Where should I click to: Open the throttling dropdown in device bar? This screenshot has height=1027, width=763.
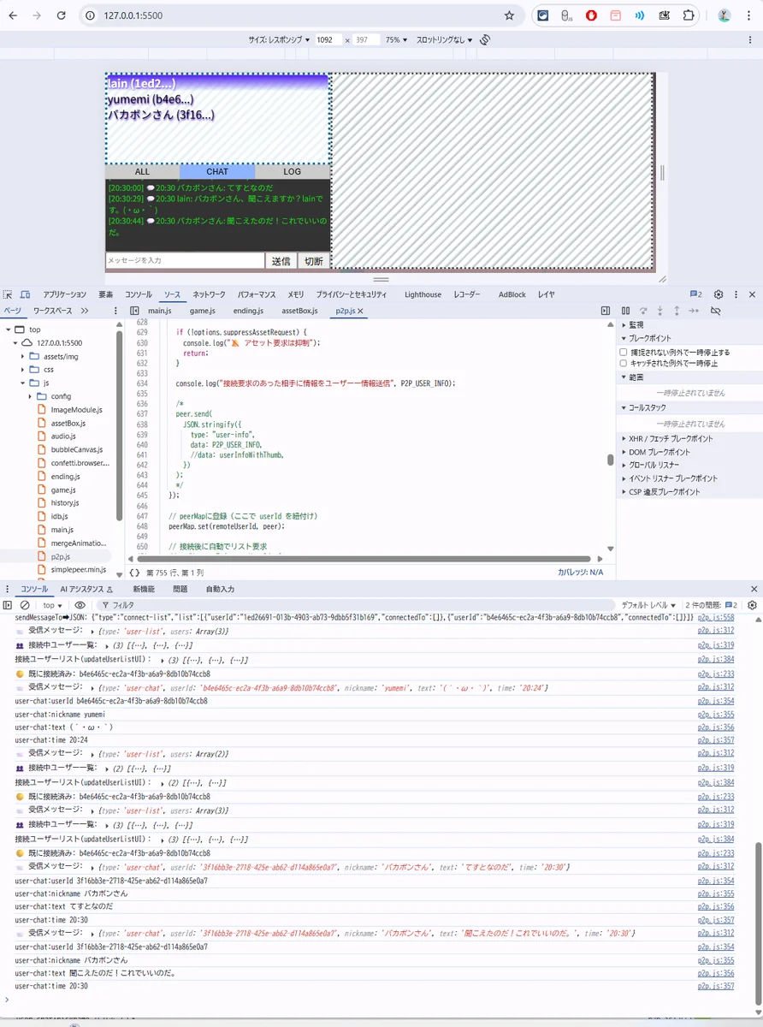click(443, 40)
